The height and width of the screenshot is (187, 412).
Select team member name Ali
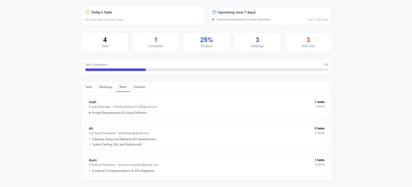pos(91,128)
